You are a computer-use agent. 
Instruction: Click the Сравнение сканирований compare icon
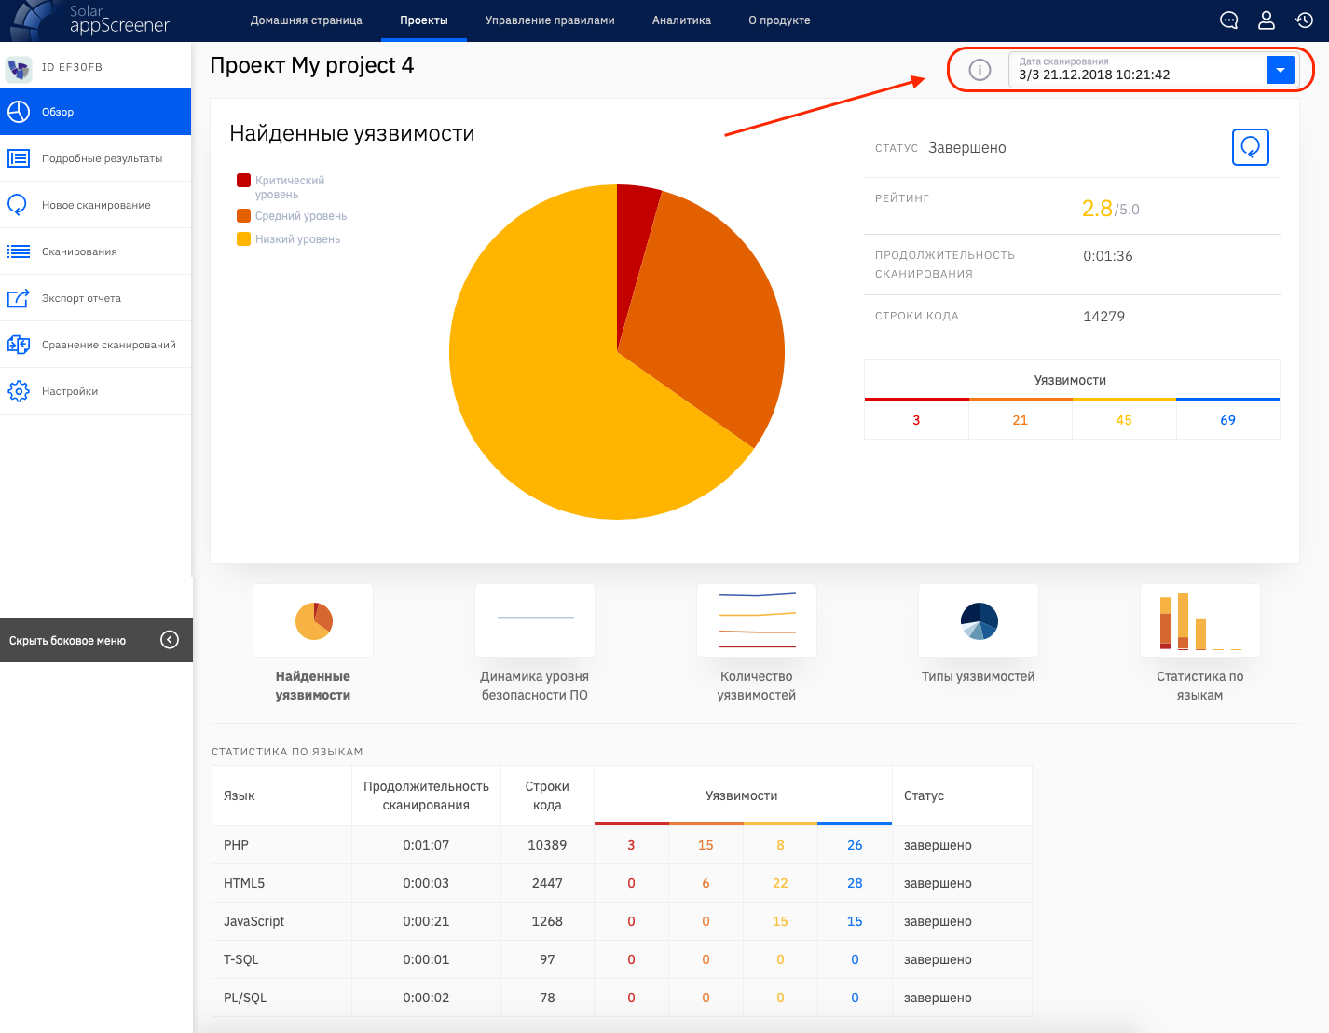click(x=19, y=345)
